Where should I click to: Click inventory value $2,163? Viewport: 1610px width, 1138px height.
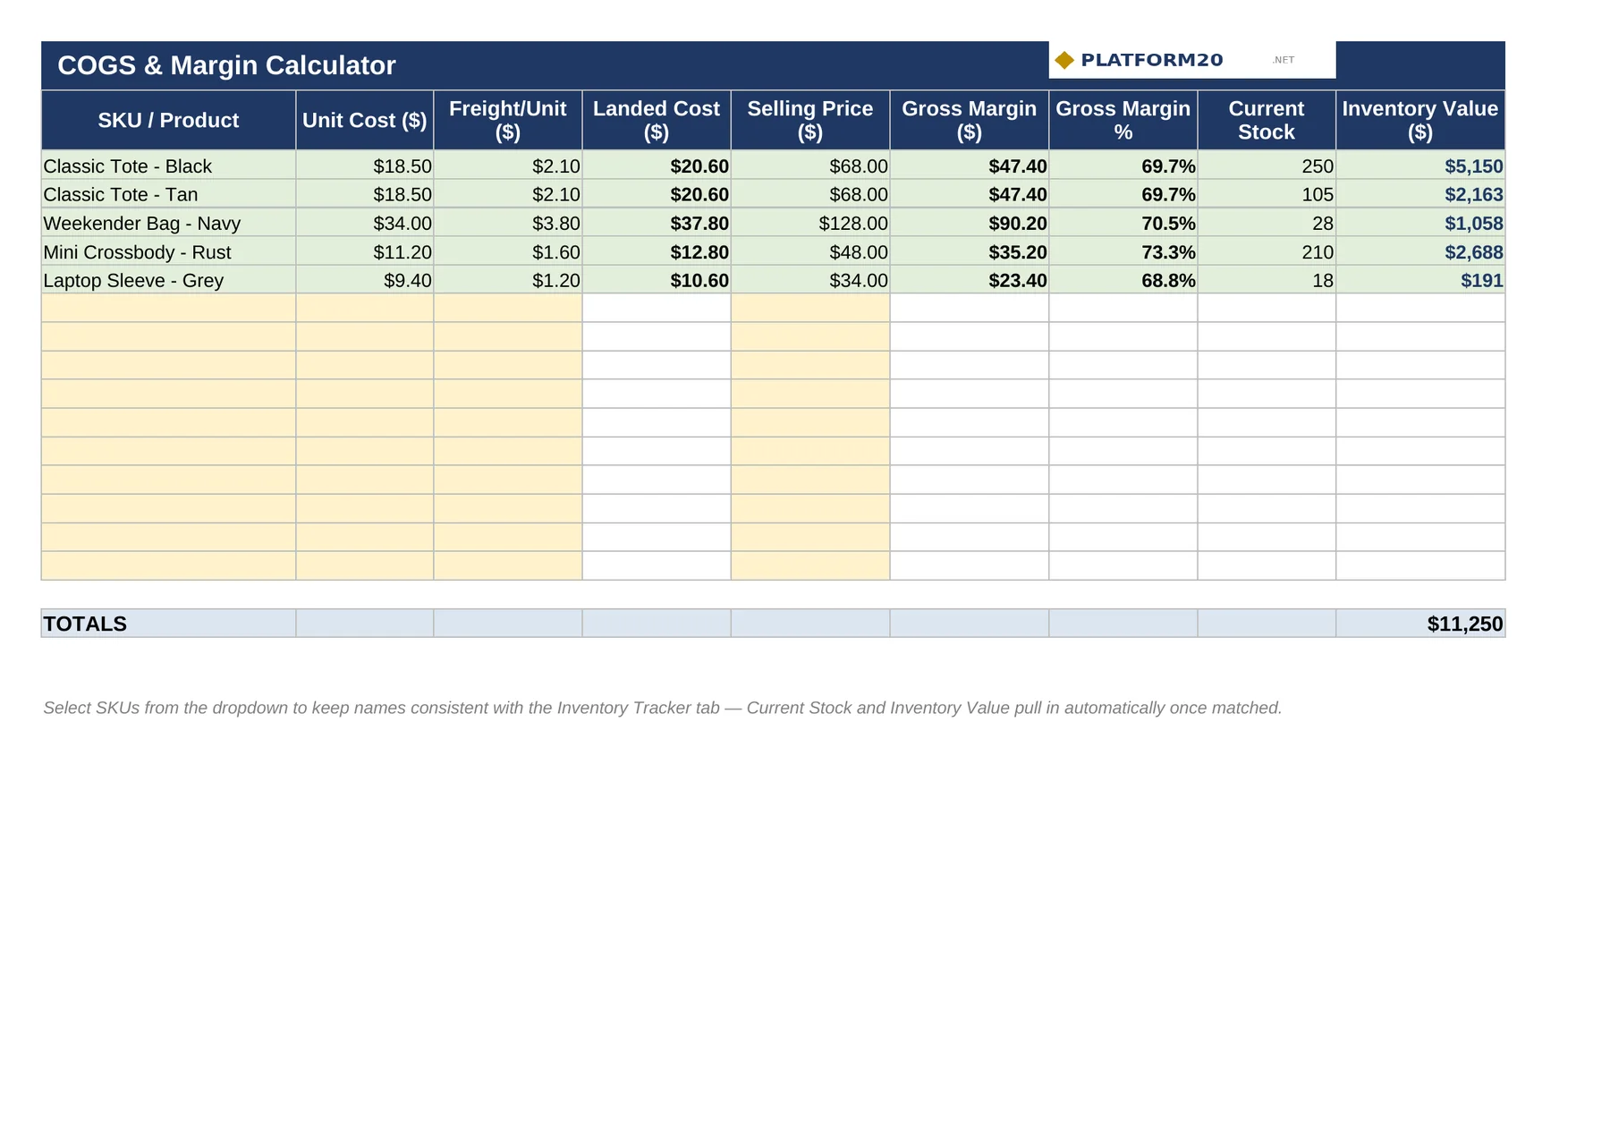(x=1420, y=194)
